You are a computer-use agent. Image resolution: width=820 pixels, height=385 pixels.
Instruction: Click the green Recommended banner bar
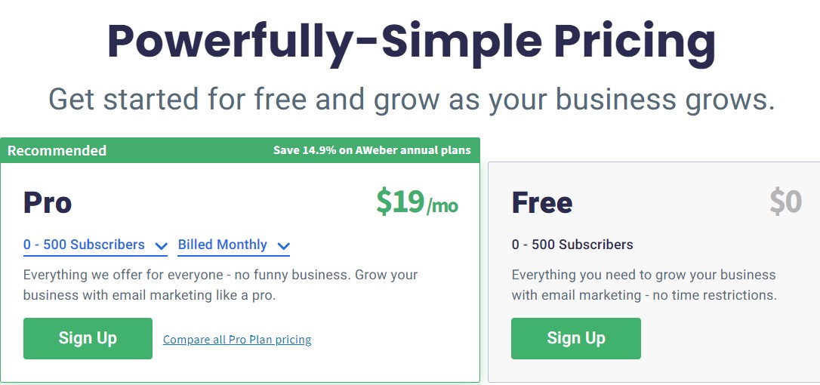239,151
